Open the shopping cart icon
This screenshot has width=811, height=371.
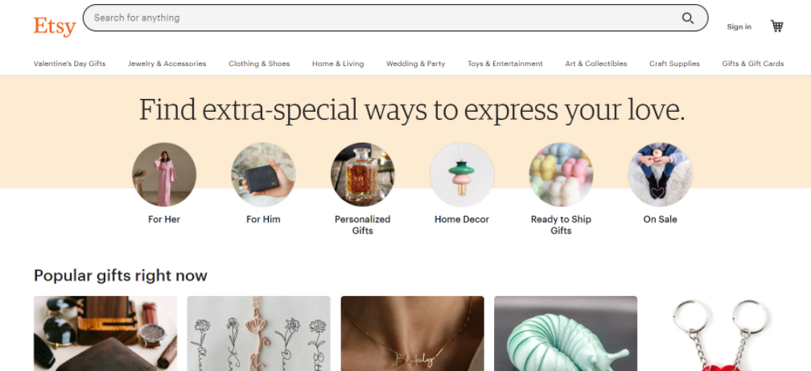point(777,26)
